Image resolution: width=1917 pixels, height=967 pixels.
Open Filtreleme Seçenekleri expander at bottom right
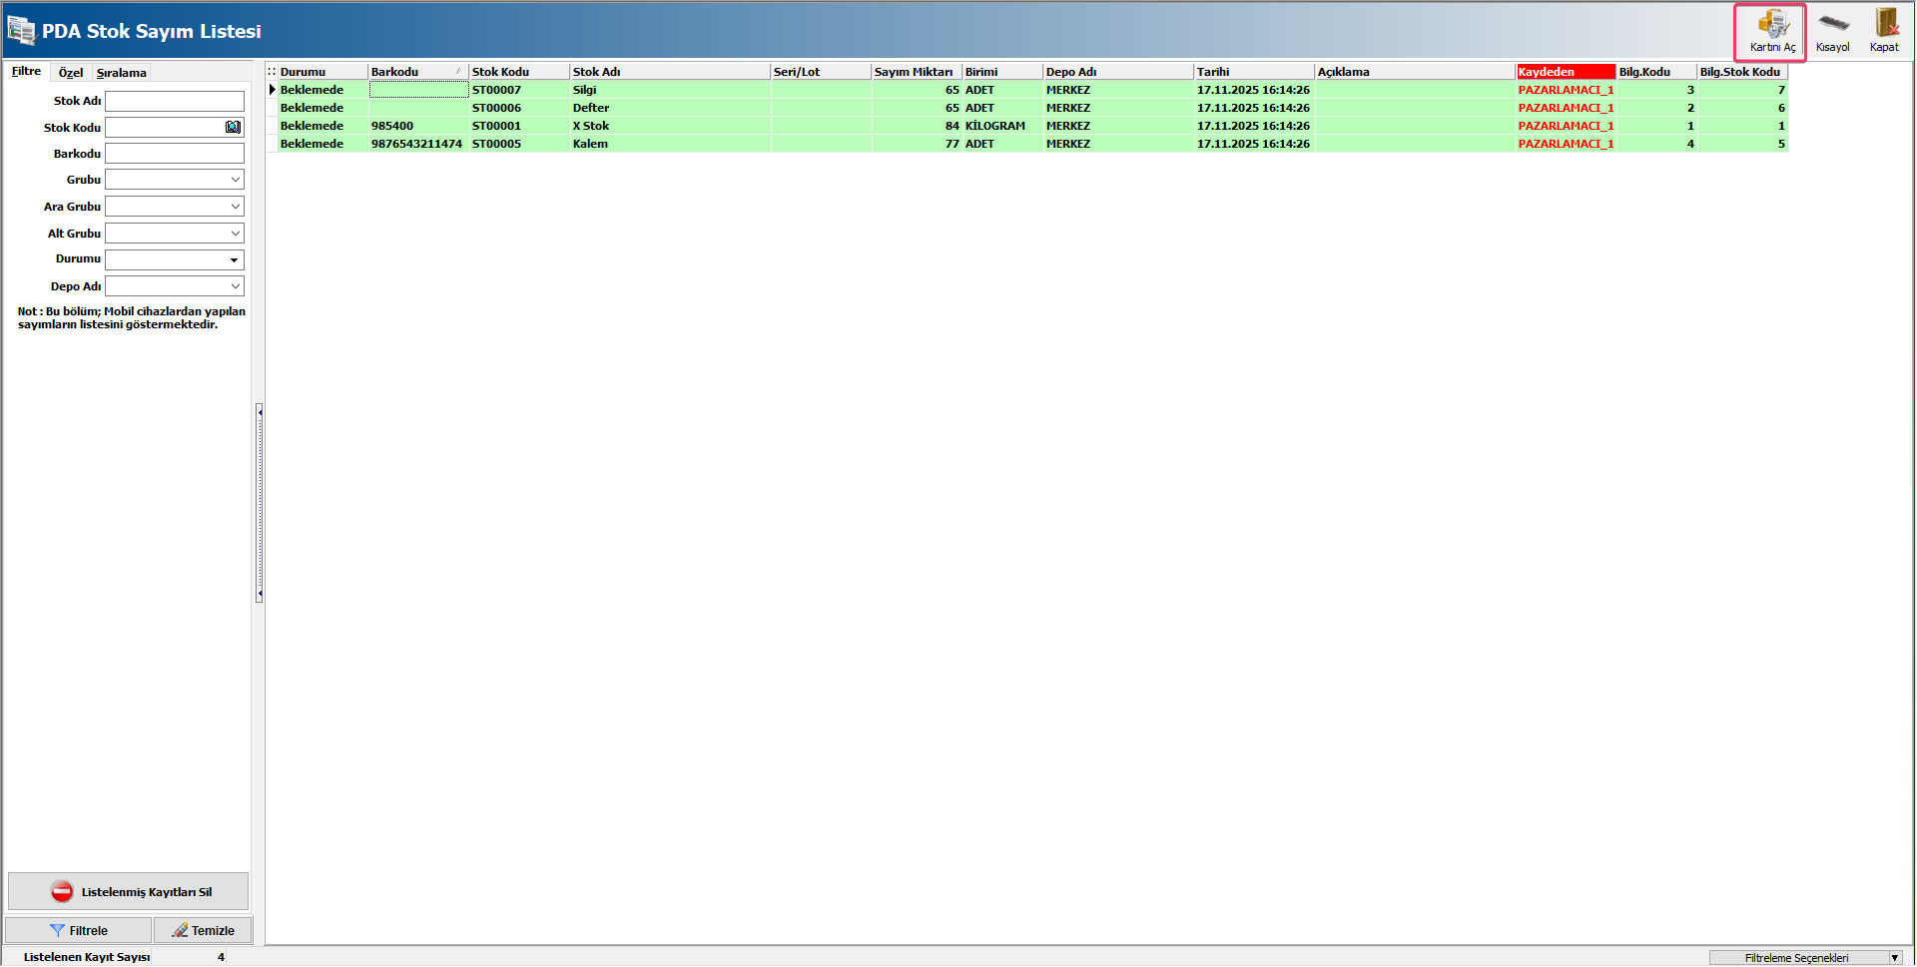(1894, 958)
